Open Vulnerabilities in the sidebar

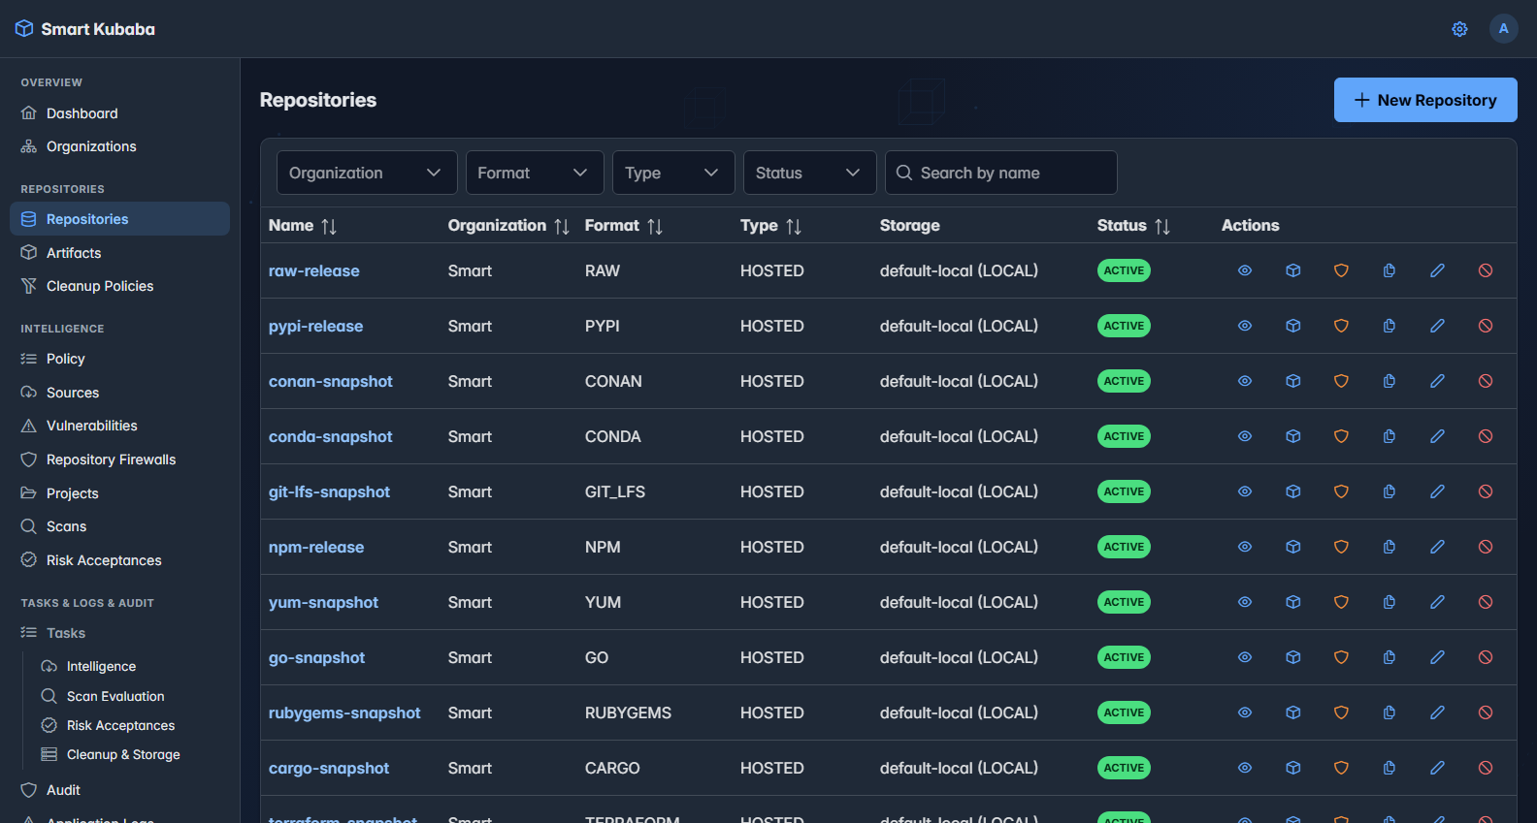pyautogui.click(x=119, y=426)
